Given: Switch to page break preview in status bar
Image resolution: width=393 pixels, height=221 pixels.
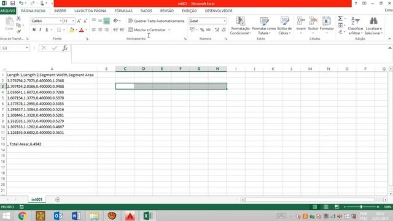Looking at the screenshot, I should click(x=337, y=207).
